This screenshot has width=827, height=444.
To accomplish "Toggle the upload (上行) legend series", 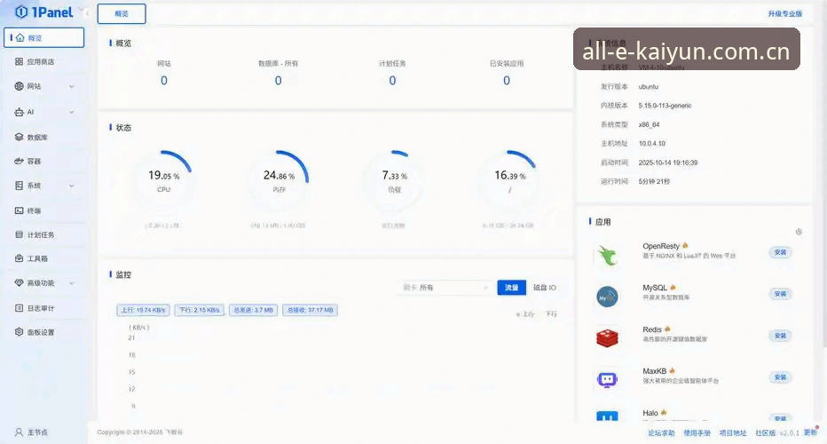I will 526,314.
